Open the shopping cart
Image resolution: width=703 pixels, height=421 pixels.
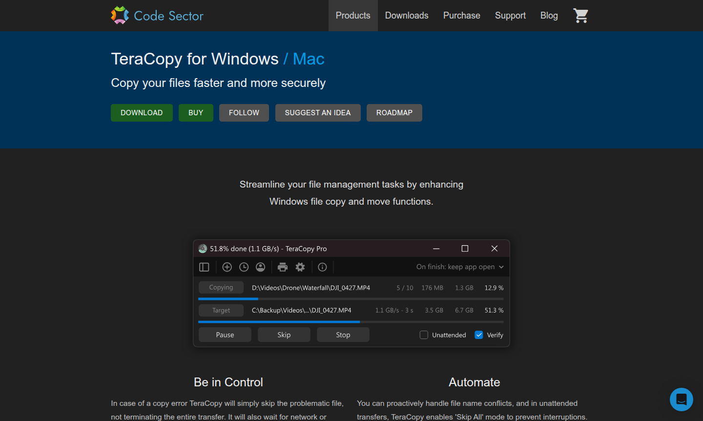tap(580, 16)
